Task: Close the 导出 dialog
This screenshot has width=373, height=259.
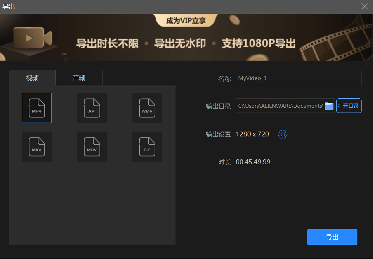Action: click(x=364, y=6)
